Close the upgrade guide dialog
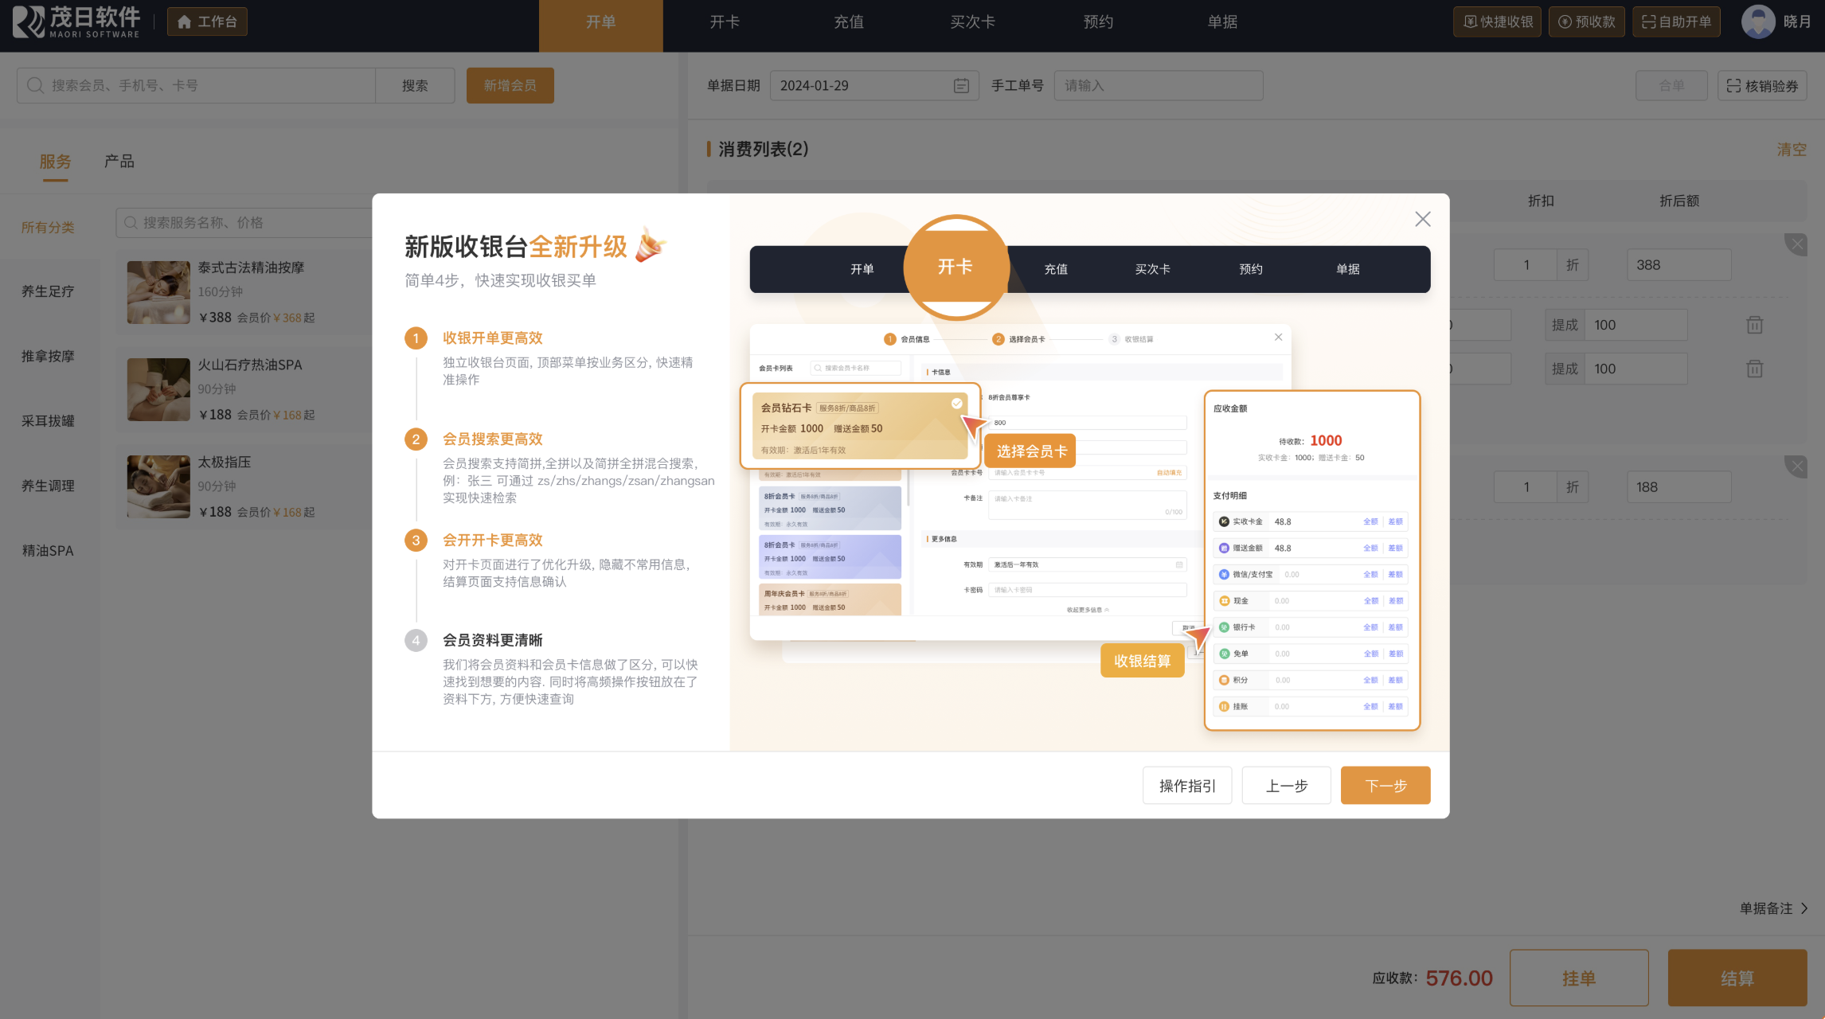 point(1422,219)
